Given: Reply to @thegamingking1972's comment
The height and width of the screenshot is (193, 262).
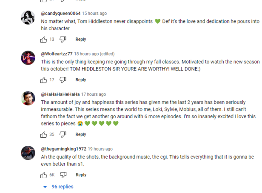Looking at the screenshot, I should [81, 175].
